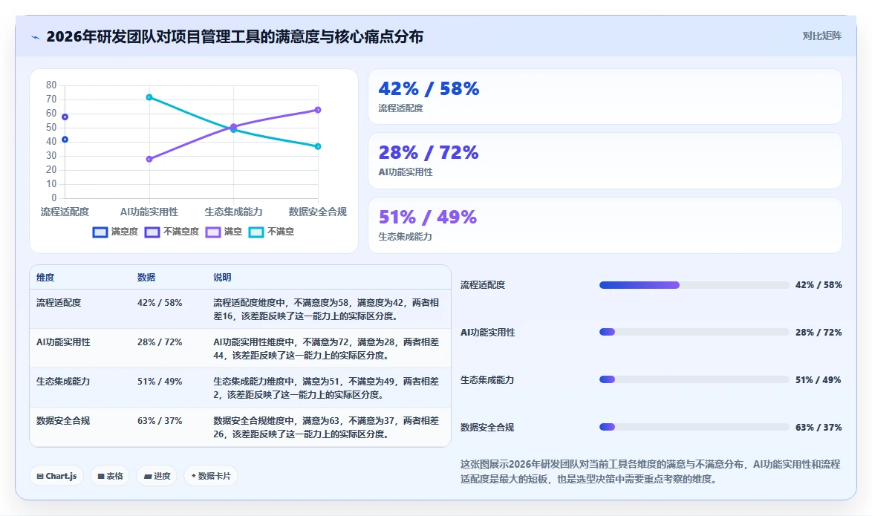Click the summary paragraph under progress bars
The height and width of the screenshot is (516, 872).
650,471
